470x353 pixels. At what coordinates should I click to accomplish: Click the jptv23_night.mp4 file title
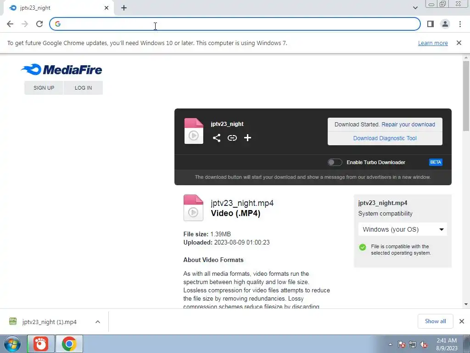(242, 203)
